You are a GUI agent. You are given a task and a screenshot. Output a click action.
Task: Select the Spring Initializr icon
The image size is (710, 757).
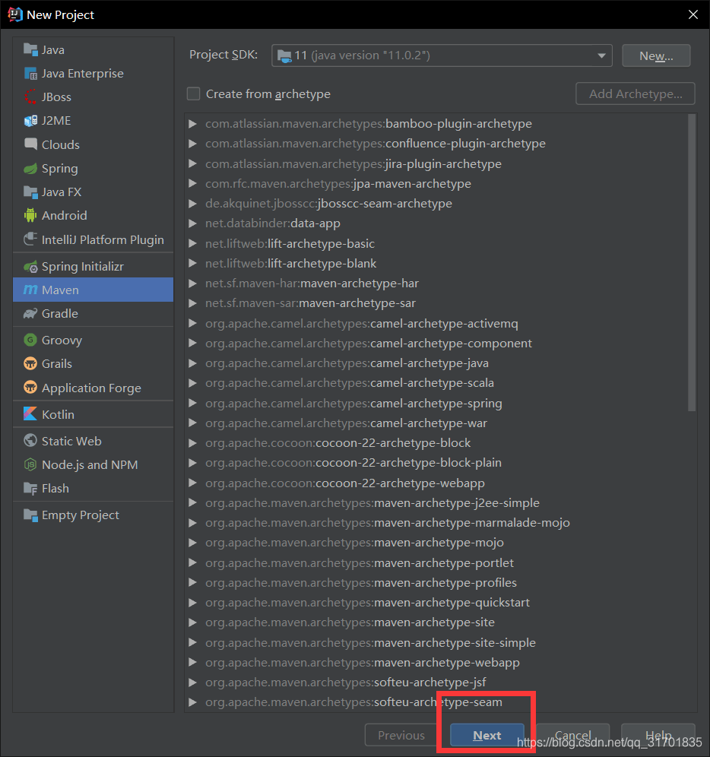point(30,267)
